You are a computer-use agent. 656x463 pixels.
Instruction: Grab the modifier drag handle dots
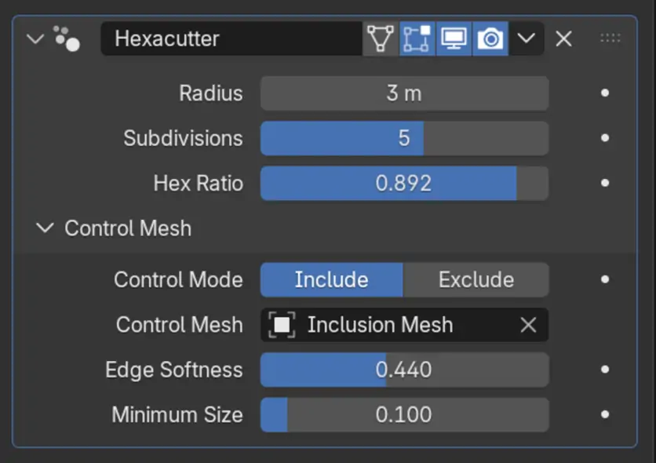610,38
